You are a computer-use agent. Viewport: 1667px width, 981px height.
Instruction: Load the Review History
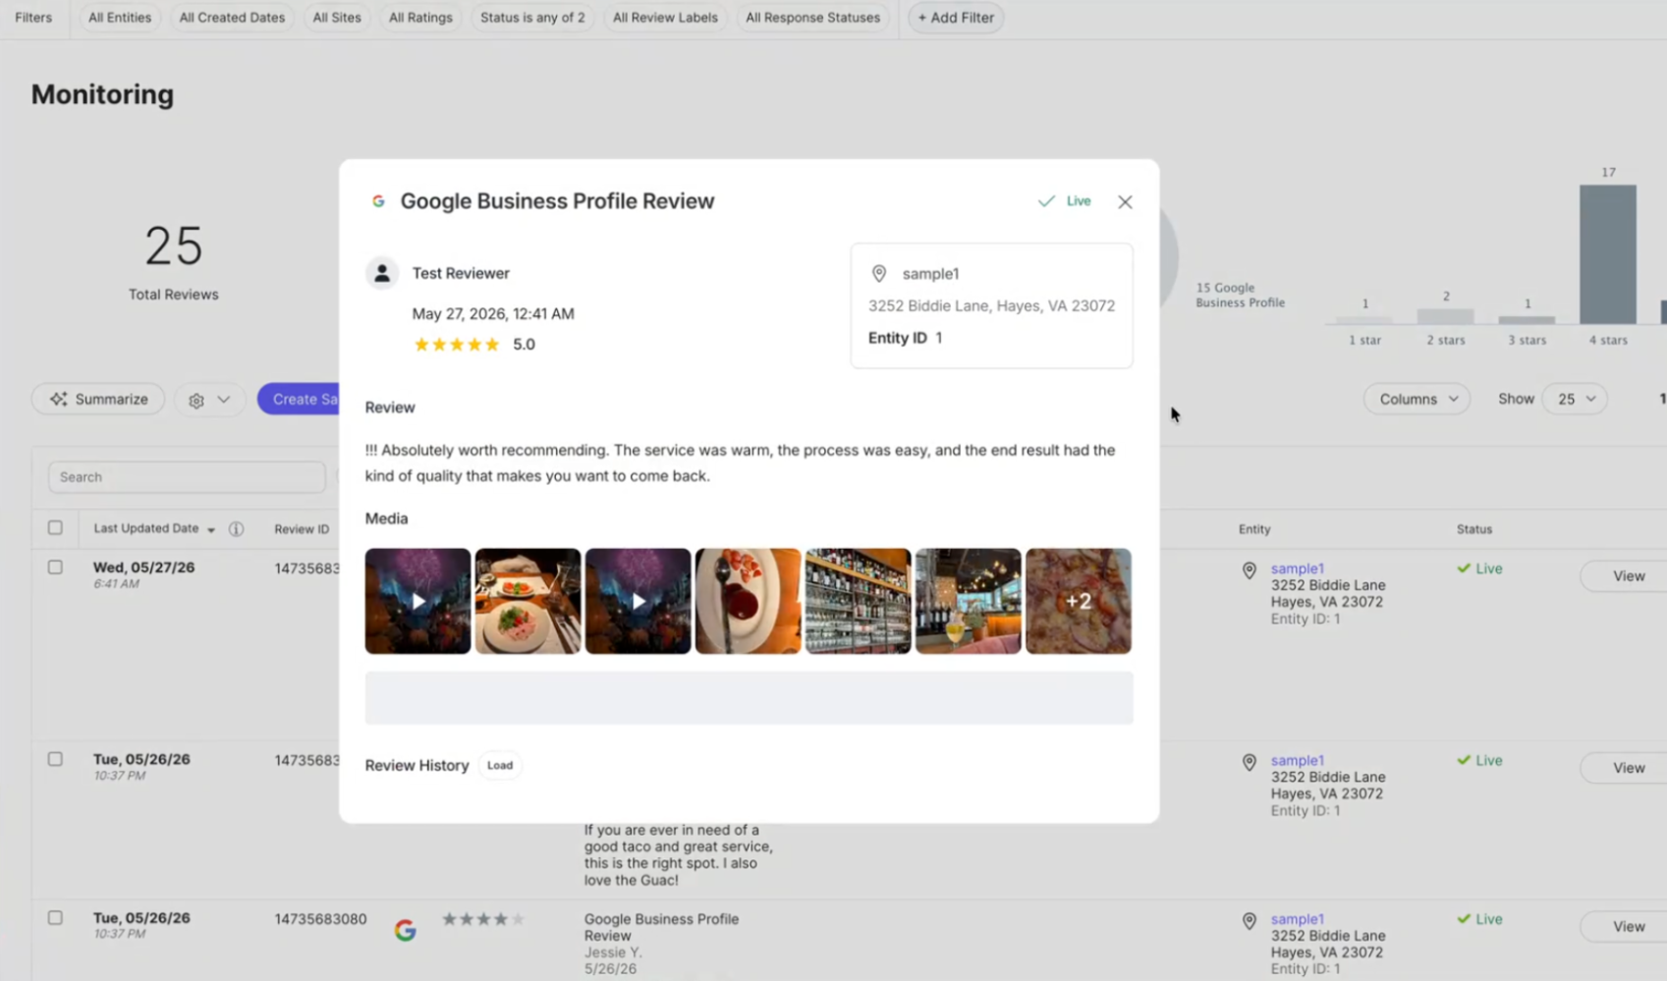click(x=500, y=765)
